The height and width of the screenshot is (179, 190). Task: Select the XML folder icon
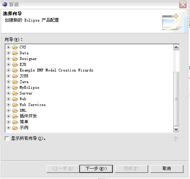(15, 110)
